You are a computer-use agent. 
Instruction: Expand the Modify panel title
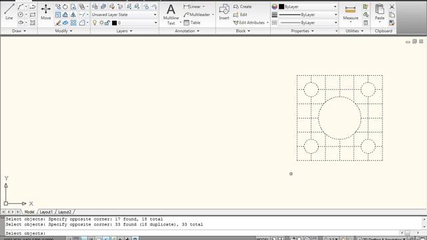pyautogui.click(x=64, y=31)
